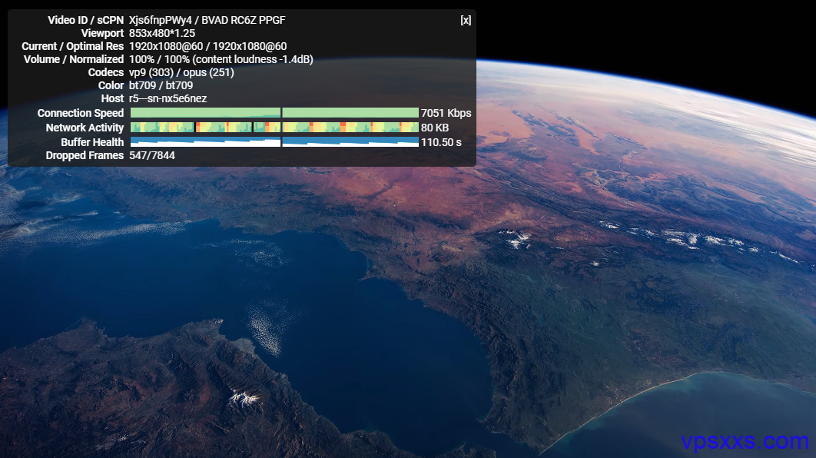Screen dimensions: 816x458
Task: Click the Video ID / sCPN label
Action: pos(86,20)
